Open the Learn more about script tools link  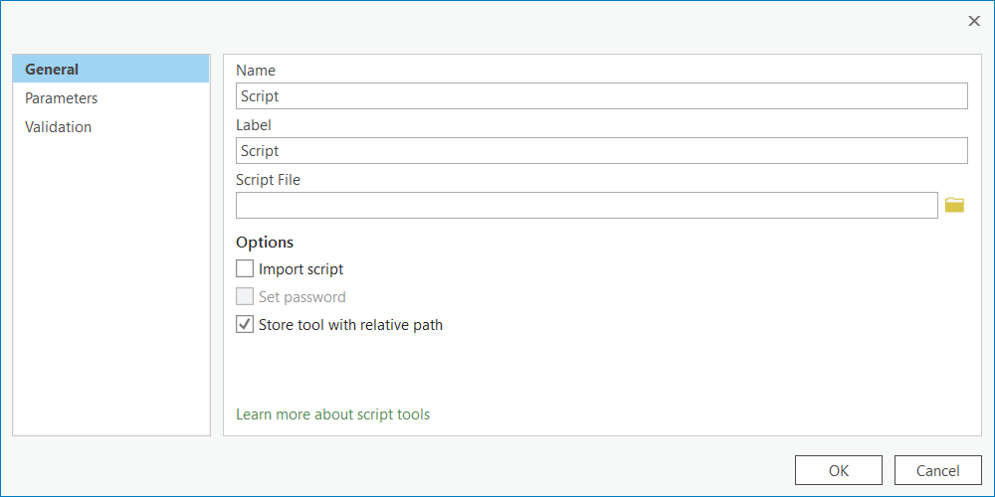[333, 414]
